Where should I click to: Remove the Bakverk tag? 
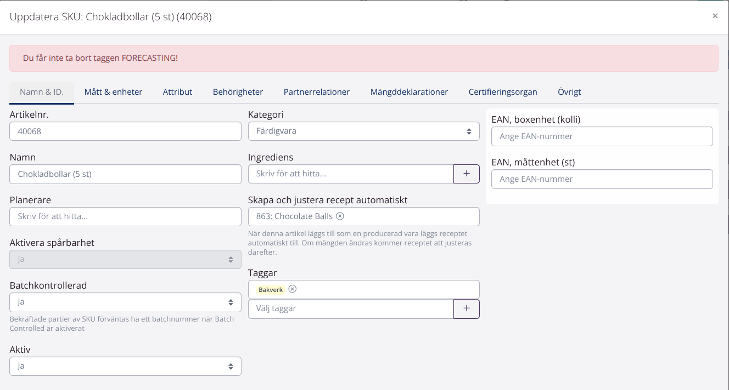click(293, 289)
